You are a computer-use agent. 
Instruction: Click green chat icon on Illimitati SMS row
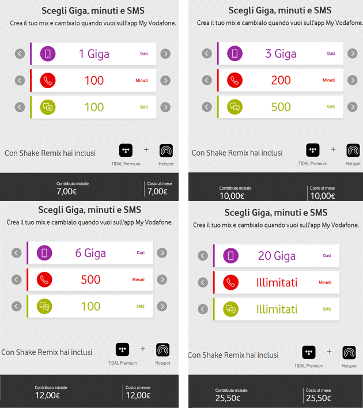coord(230,309)
